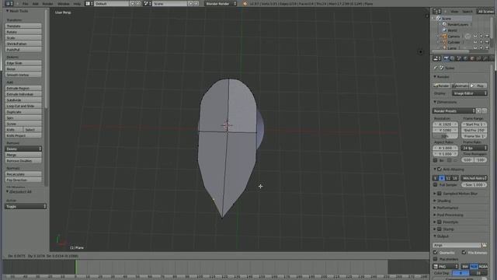Click the resolution percentage 50% slider
Image resolution: width=497 pixels, height=280 pixels.
(445, 136)
